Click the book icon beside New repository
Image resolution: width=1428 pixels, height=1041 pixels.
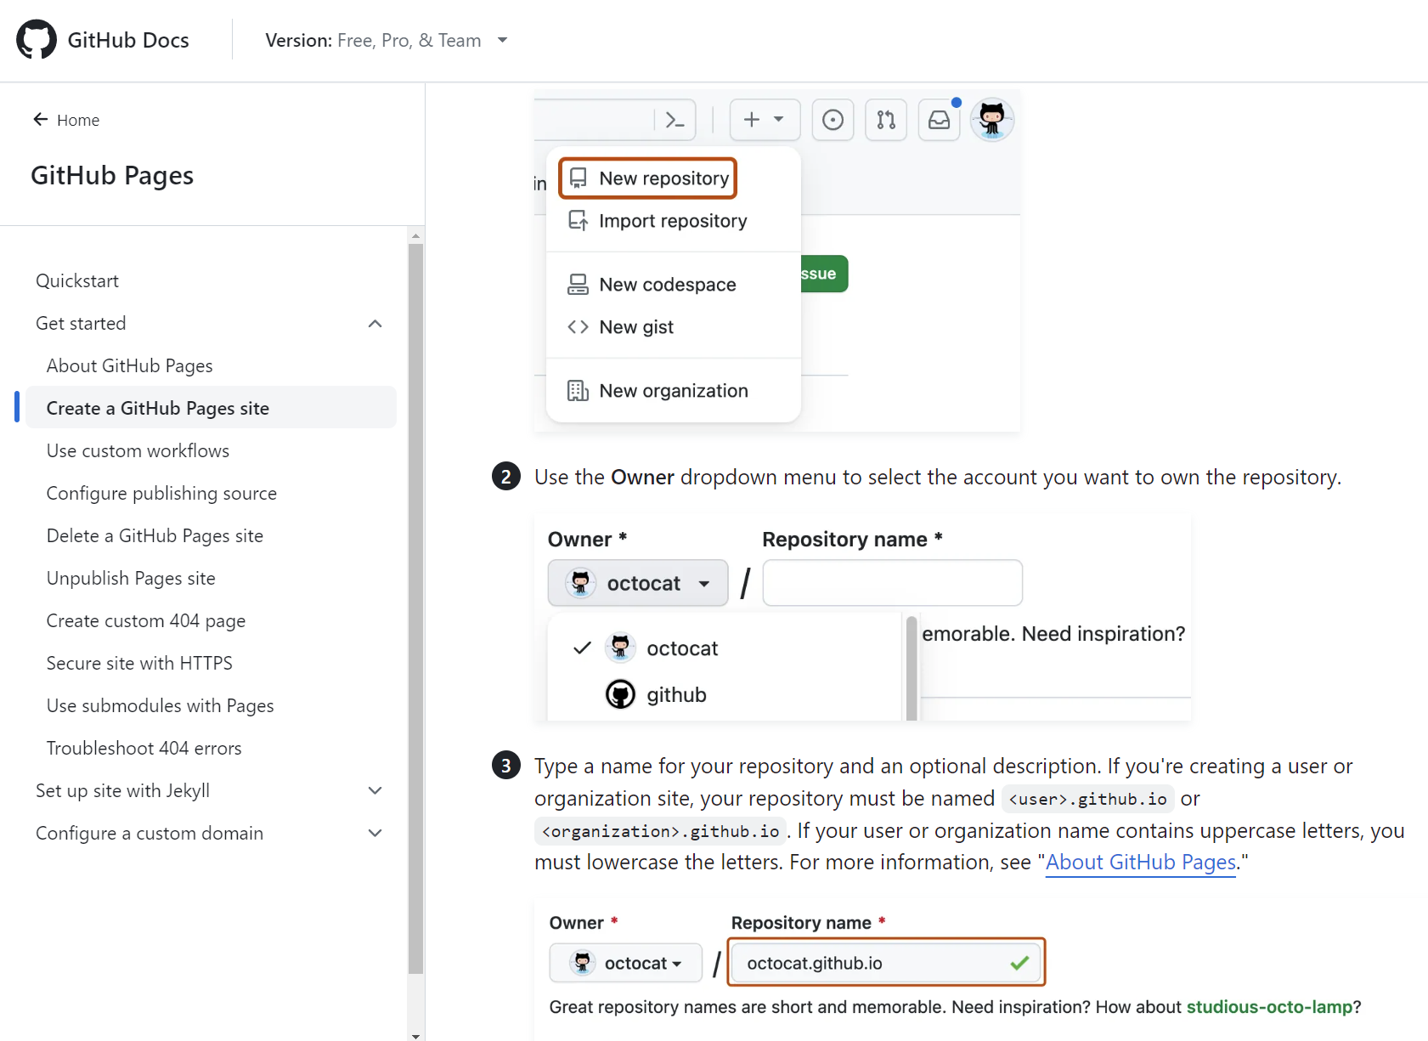(578, 178)
